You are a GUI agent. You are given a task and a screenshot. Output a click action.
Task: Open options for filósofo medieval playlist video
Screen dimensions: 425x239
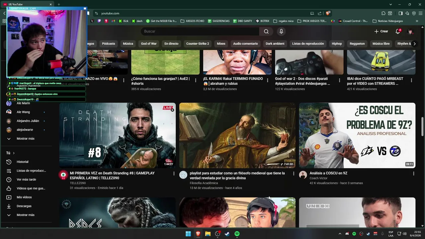(294, 173)
